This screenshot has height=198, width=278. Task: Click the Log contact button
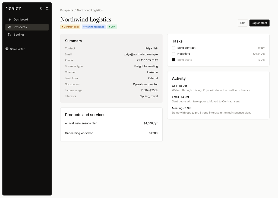pos(259,23)
